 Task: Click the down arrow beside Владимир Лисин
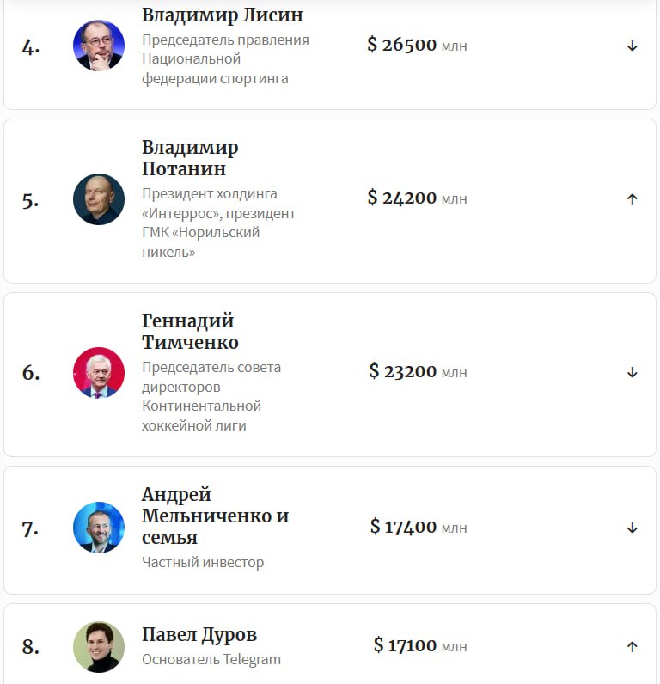632,46
